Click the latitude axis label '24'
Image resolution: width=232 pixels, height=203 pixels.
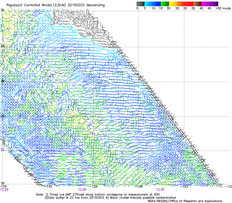tap(3, 116)
